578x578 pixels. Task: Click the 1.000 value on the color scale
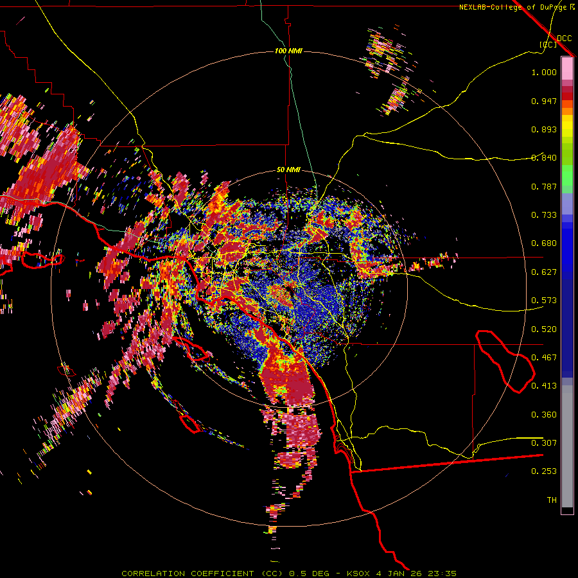click(544, 72)
